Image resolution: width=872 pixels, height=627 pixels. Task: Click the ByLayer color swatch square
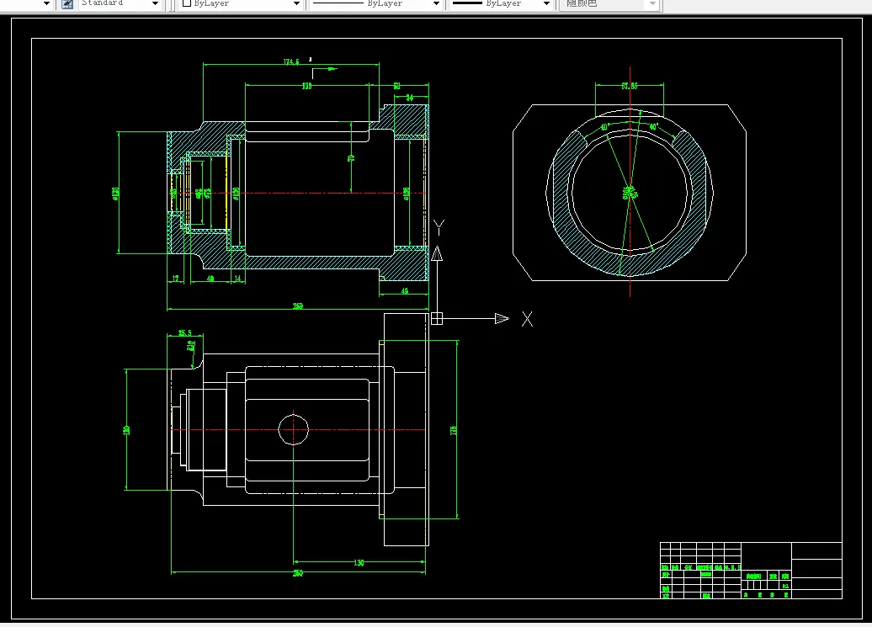pos(187,3)
